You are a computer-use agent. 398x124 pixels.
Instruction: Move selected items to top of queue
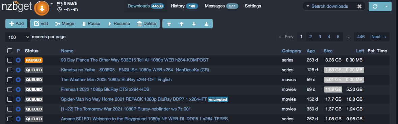point(169,24)
